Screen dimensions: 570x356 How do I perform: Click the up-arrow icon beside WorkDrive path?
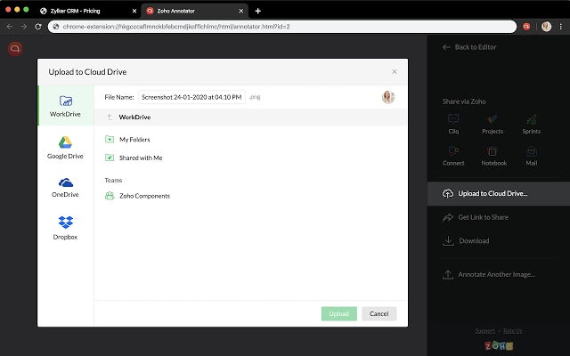click(x=110, y=117)
